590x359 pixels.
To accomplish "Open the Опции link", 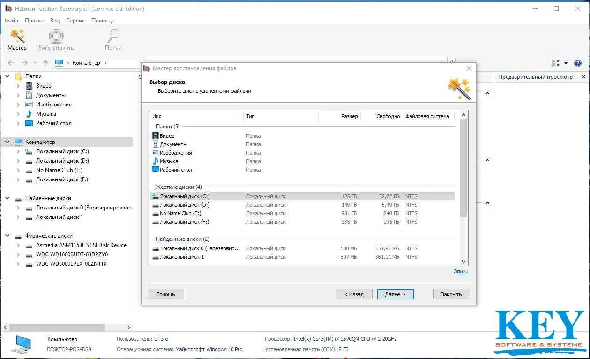I will click(x=461, y=271).
